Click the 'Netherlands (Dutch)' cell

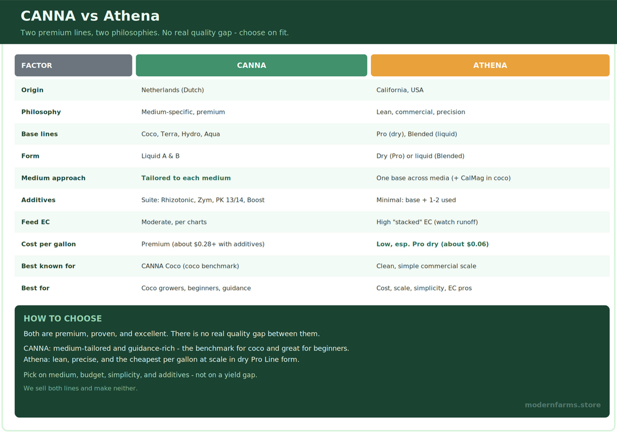(x=172, y=90)
